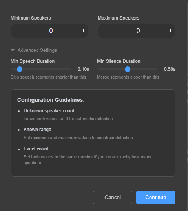Click the 0.10s speech duration value

coord(83,69)
